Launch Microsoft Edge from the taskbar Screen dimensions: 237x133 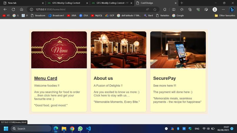56,129
